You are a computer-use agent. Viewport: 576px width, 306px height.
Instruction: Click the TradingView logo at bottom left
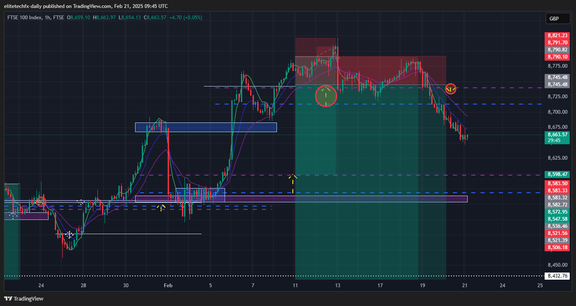(x=23, y=298)
